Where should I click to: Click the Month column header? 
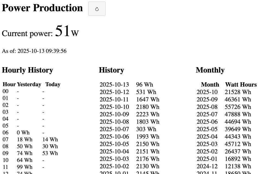pyautogui.click(x=210, y=85)
